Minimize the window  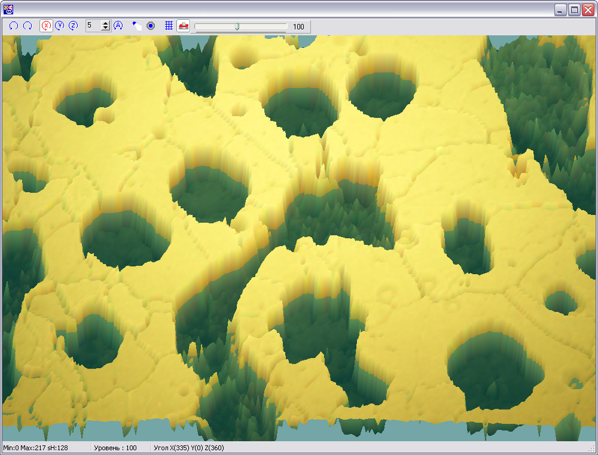560,10
